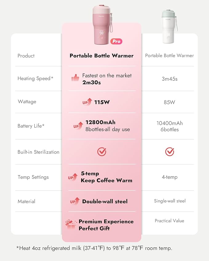The height and width of the screenshot is (261, 209).
Task: Click the Pro badge on pink warmer
Action: (x=116, y=41)
